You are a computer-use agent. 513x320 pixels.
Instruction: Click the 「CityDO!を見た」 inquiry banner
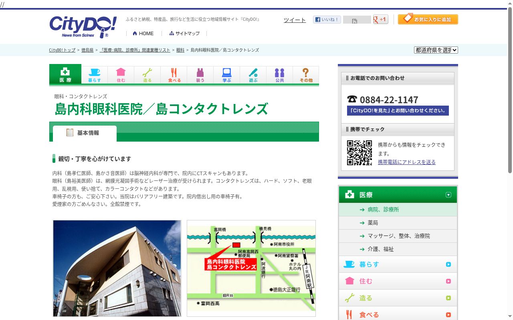[398, 111]
